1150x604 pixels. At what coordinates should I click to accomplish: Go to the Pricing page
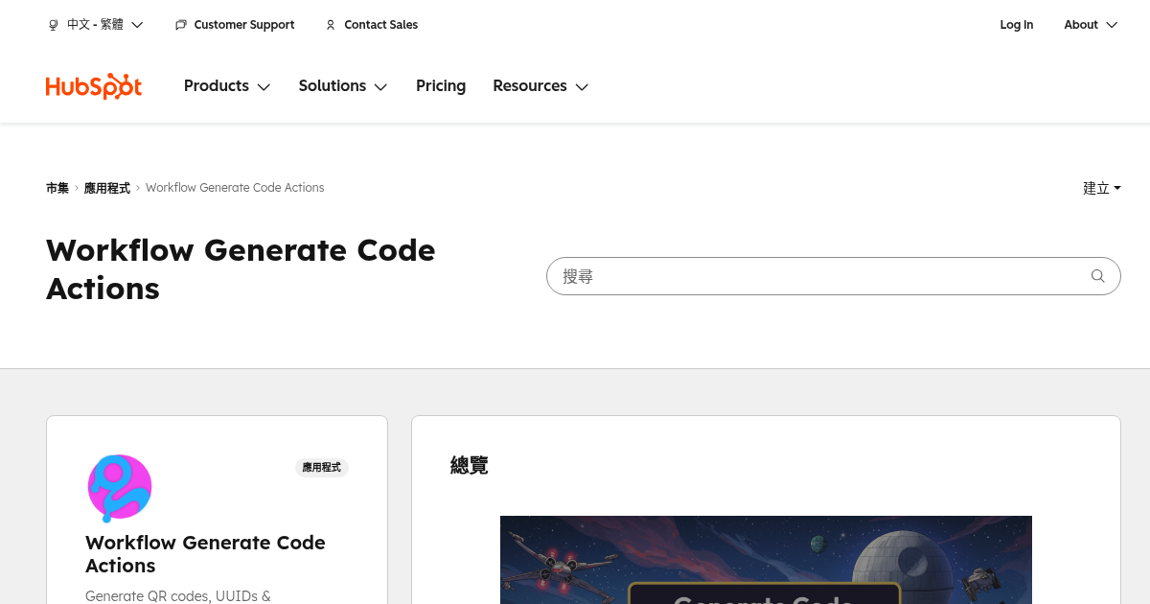point(441,86)
